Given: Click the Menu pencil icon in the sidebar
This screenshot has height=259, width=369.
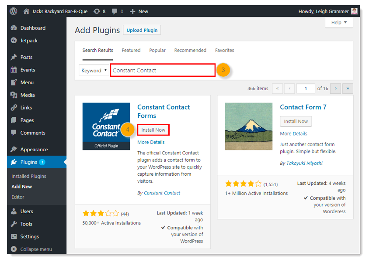Looking at the screenshot, I should coord(14,82).
